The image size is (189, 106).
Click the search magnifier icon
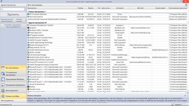click(x=1, y=9)
